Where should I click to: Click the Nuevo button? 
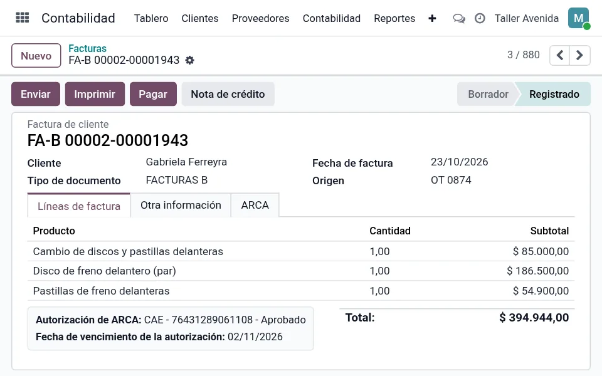[x=36, y=56]
